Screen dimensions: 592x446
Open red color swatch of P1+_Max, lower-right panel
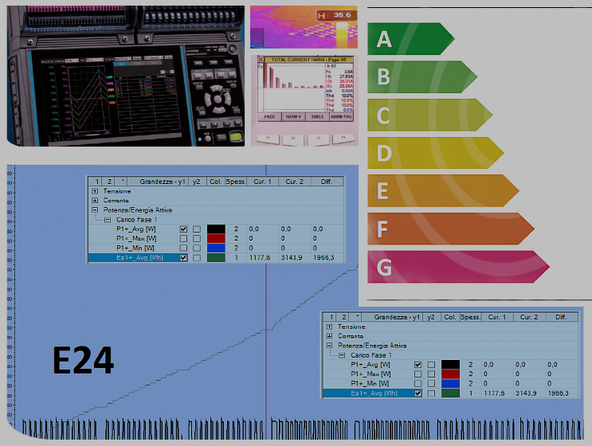click(450, 374)
